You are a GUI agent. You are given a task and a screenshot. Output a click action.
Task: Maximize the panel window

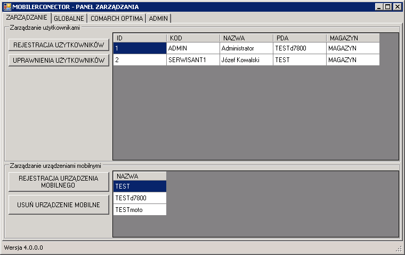click(x=388, y=7)
